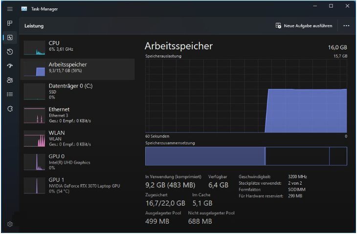Select the WLAN performance entry
The image size is (357, 234).
[77, 138]
